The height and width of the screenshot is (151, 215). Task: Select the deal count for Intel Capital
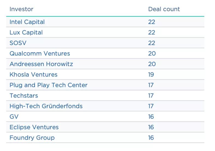(152, 22)
